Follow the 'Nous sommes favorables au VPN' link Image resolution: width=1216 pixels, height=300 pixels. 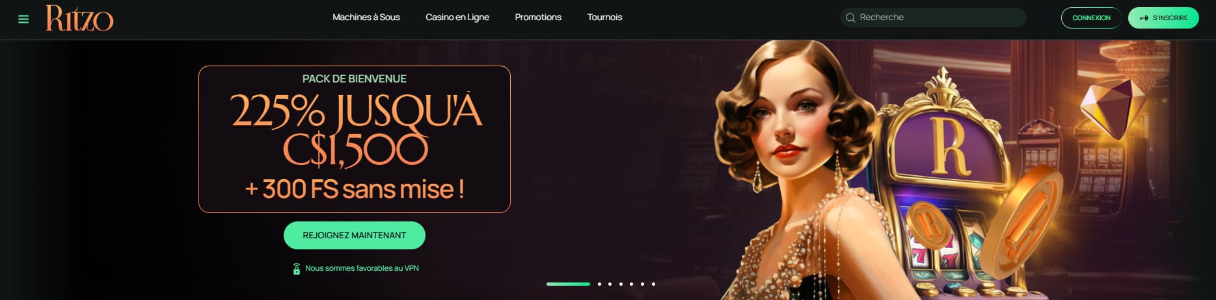click(x=362, y=268)
